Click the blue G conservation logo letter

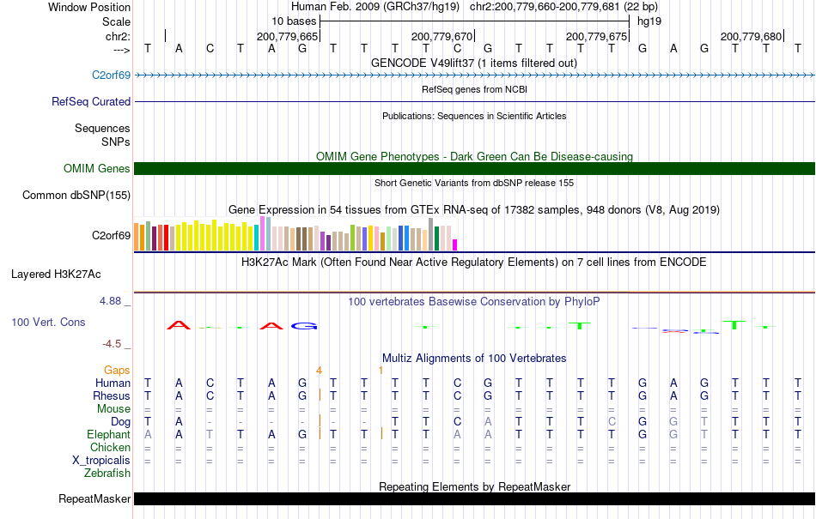click(303, 326)
